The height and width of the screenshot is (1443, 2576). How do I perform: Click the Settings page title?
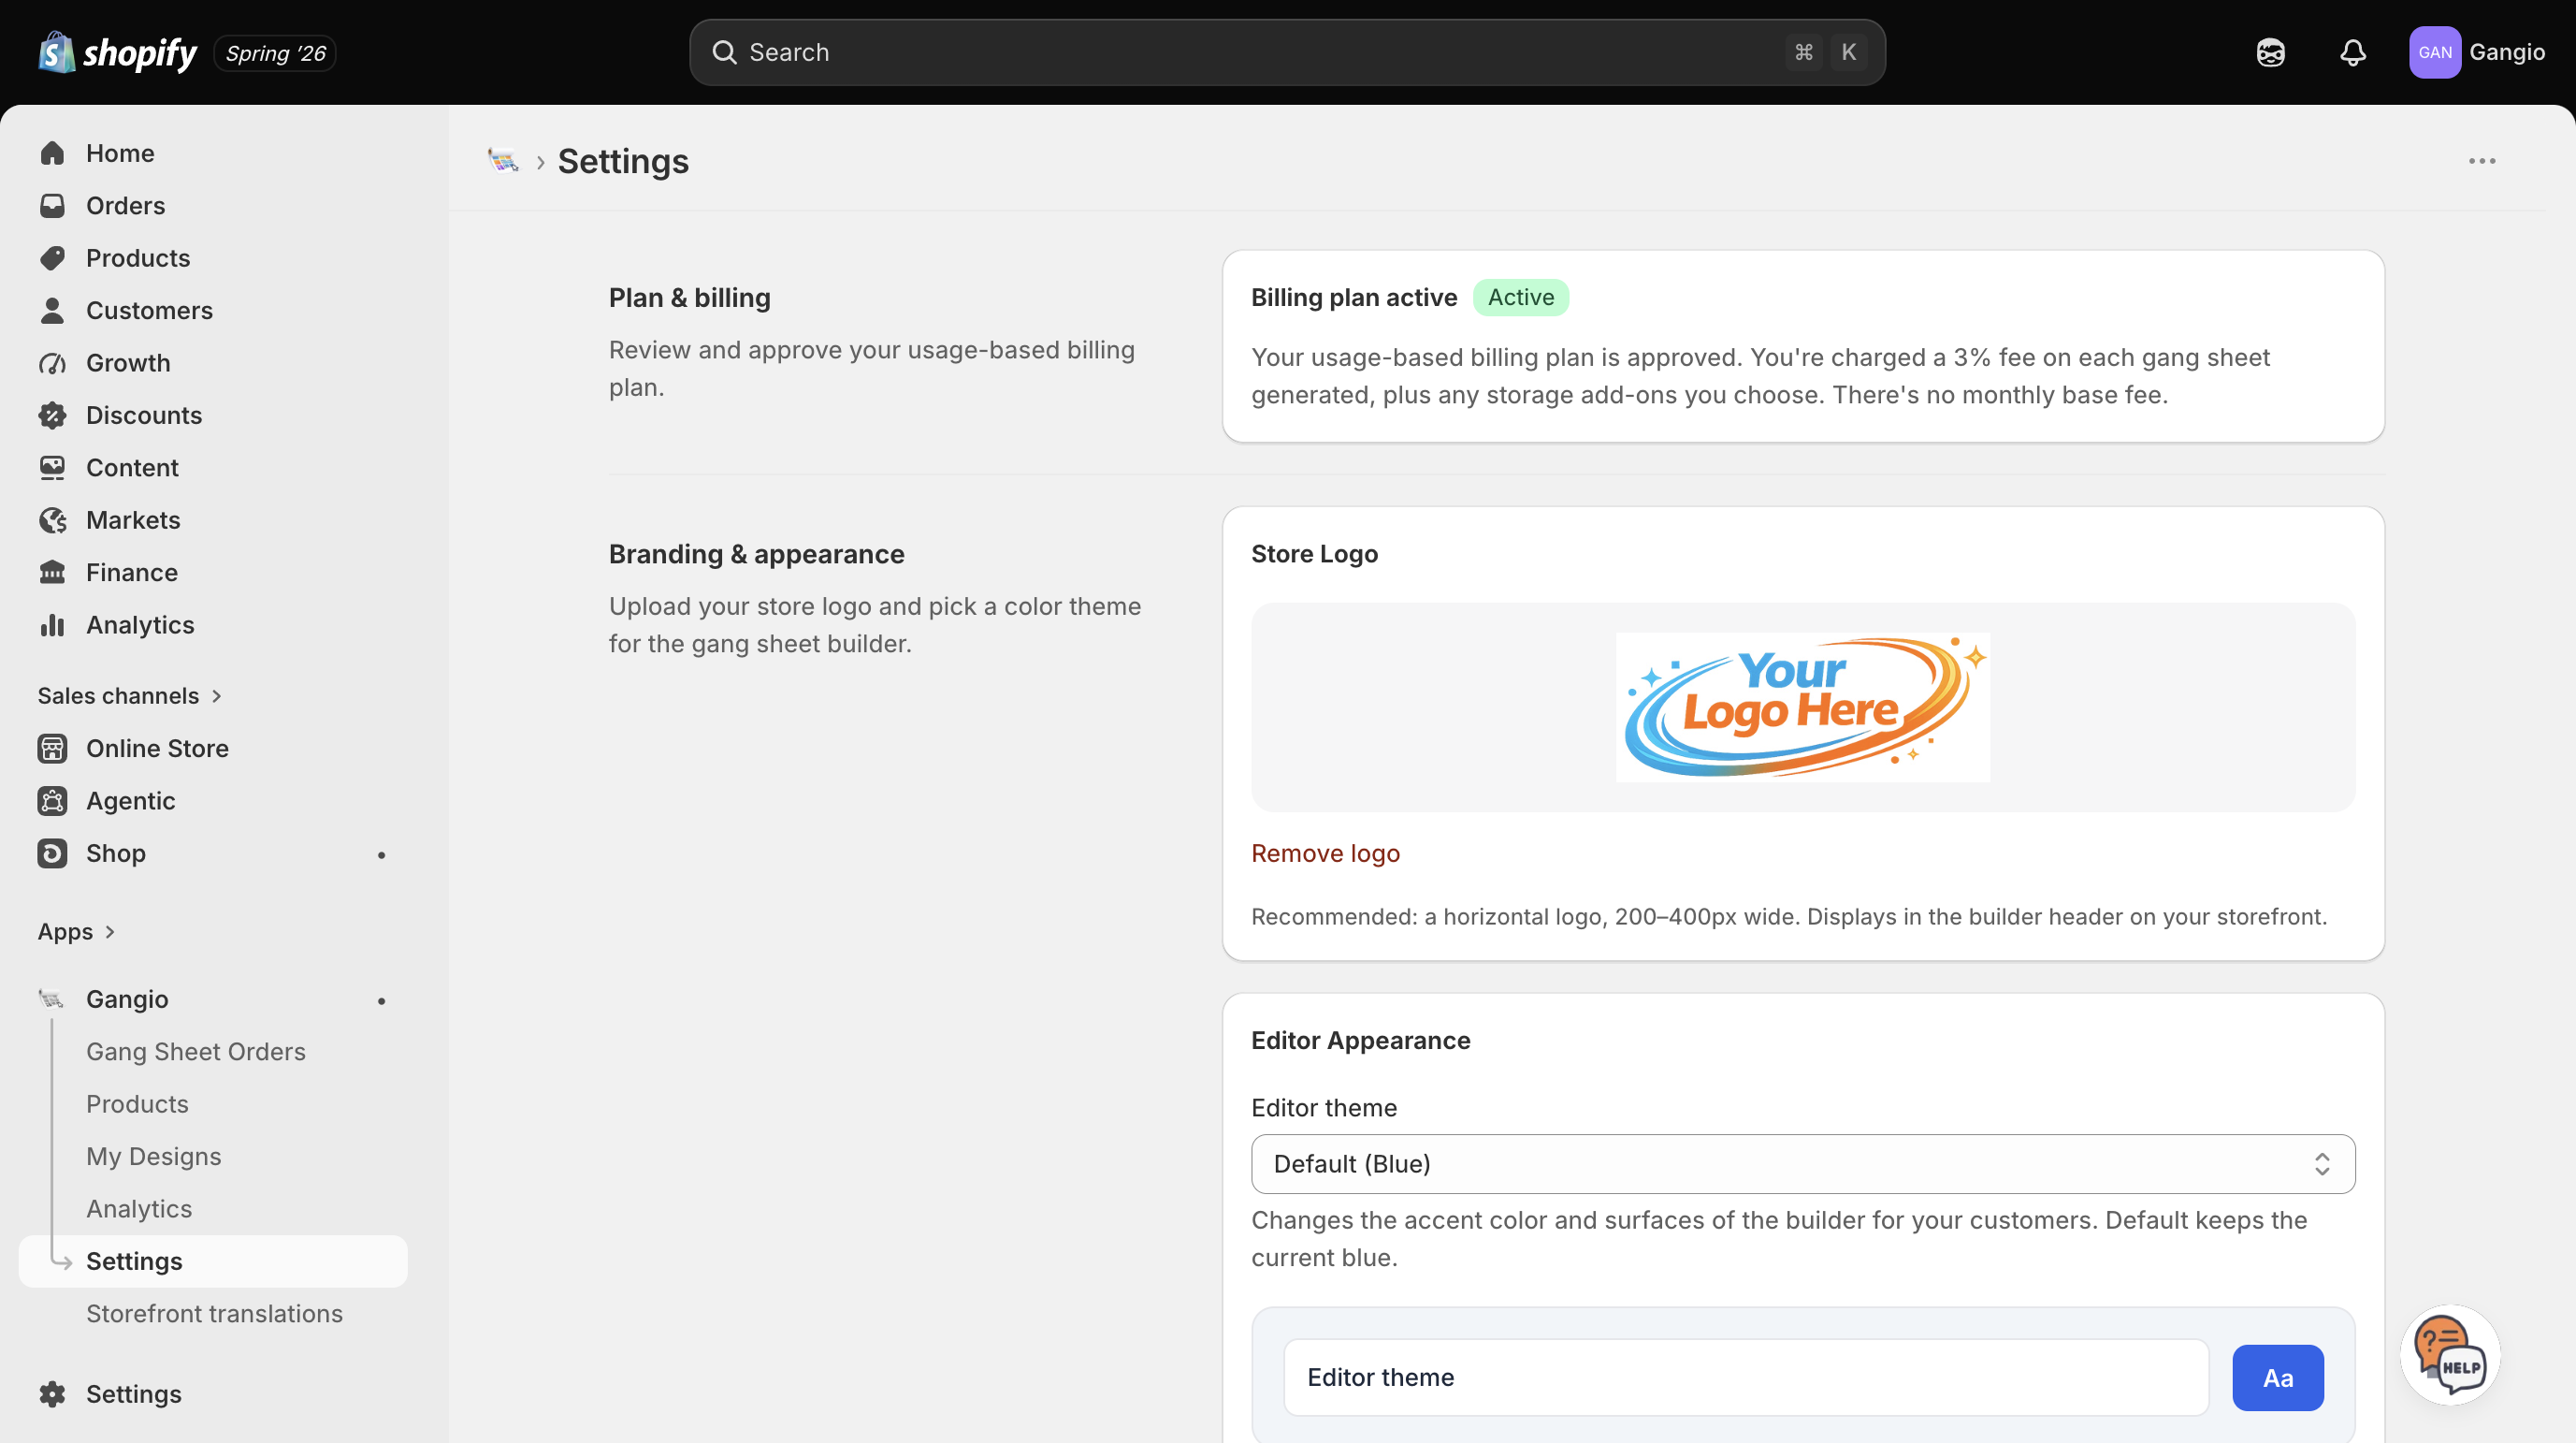(623, 161)
